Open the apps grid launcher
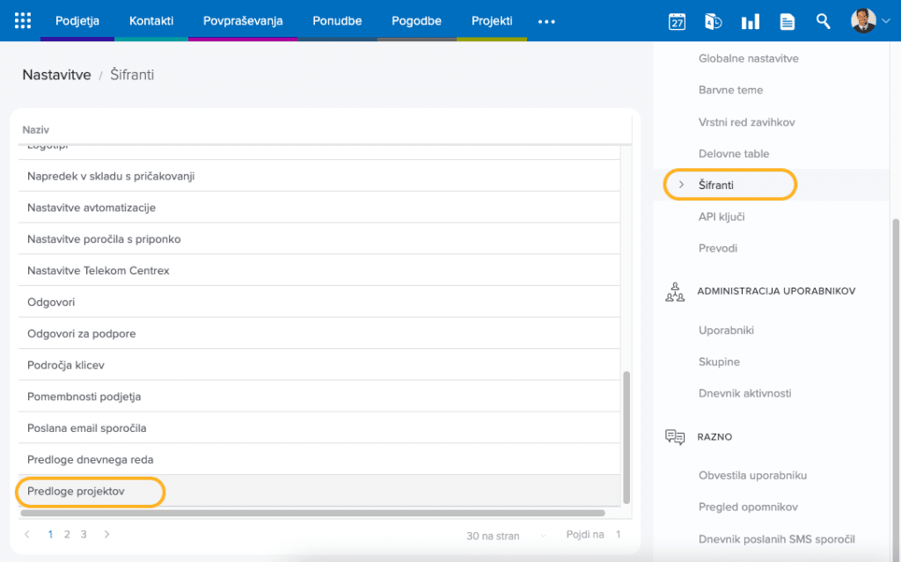Image resolution: width=901 pixels, height=562 pixels. tap(23, 21)
